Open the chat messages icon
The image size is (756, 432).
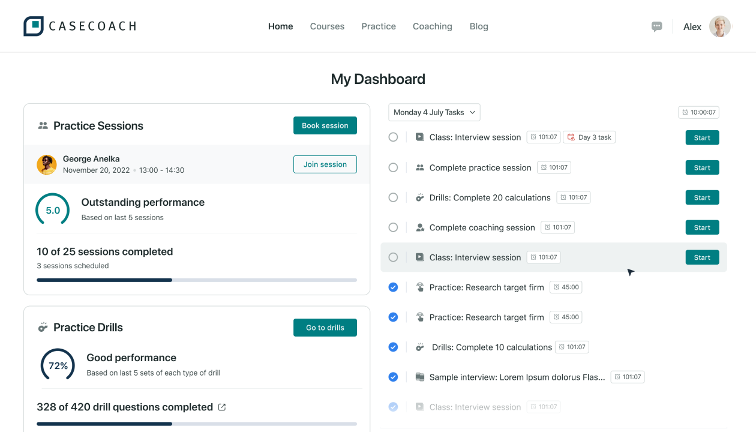[657, 26]
